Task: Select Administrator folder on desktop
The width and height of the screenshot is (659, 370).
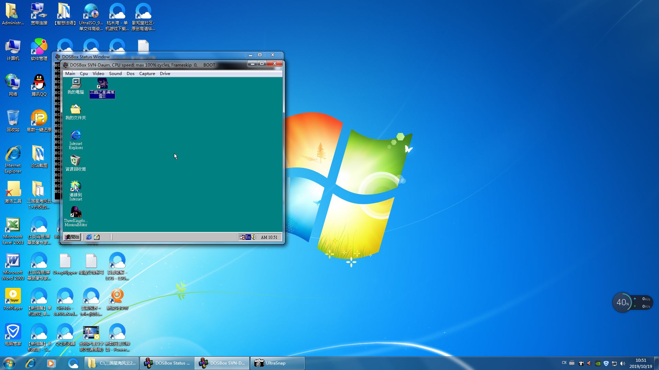Action: [x=13, y=14]
